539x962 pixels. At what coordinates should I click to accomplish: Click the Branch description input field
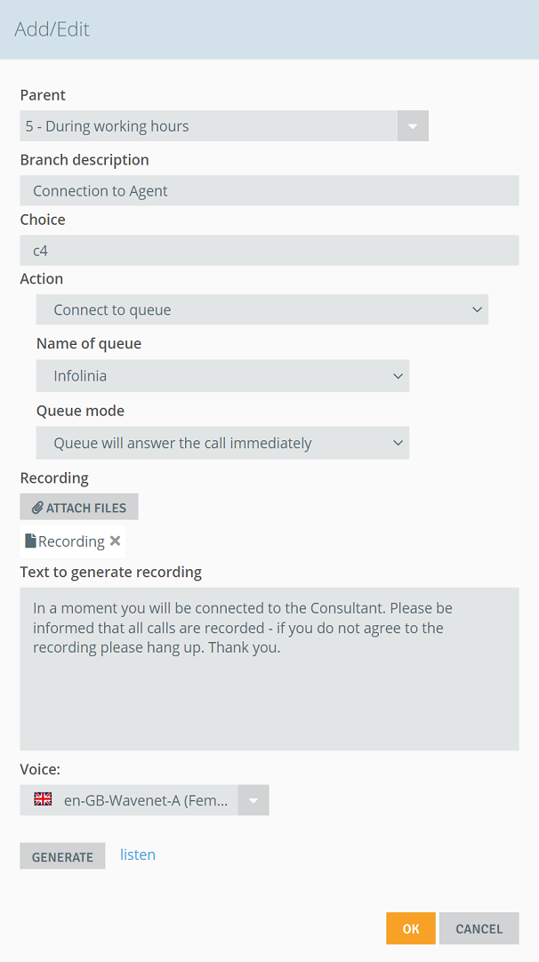(x=269, y=190)
